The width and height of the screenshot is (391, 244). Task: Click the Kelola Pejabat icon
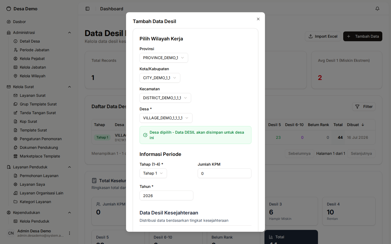(15, 59)
